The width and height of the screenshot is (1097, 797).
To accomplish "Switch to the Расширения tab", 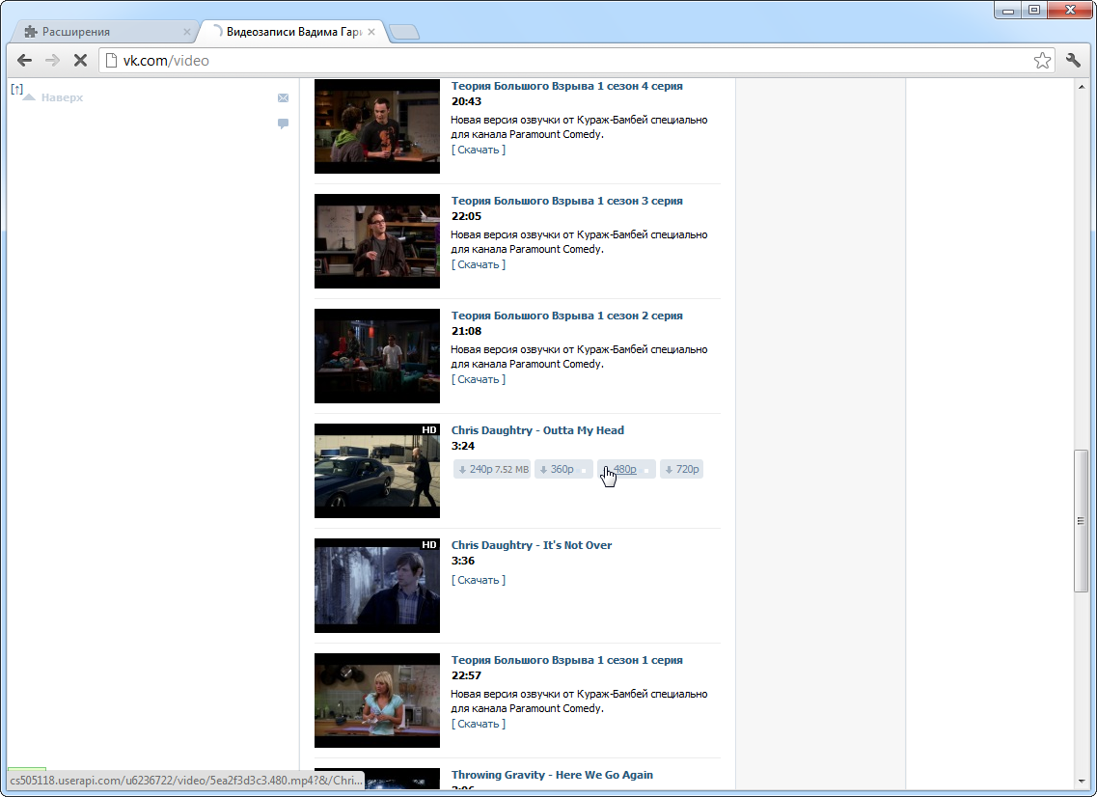I will 105,32.
